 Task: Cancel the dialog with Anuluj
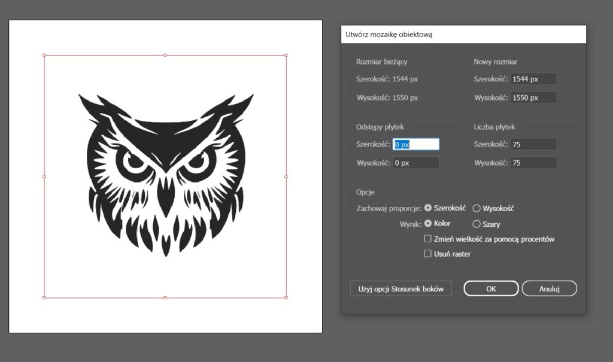tap(548, 288)
